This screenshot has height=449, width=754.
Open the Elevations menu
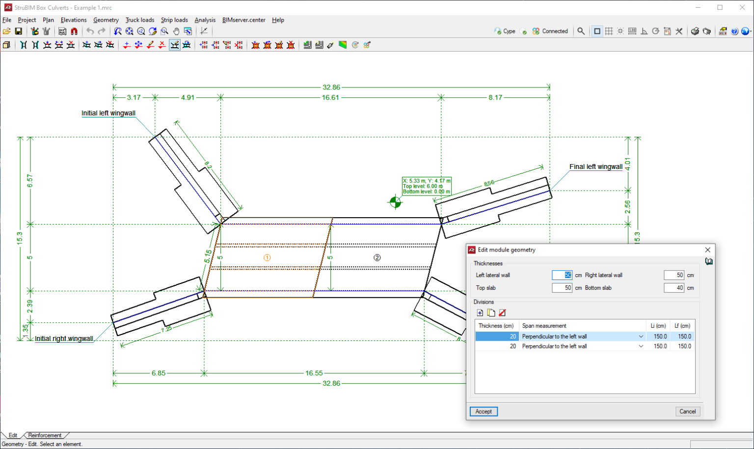coord(74,20)
